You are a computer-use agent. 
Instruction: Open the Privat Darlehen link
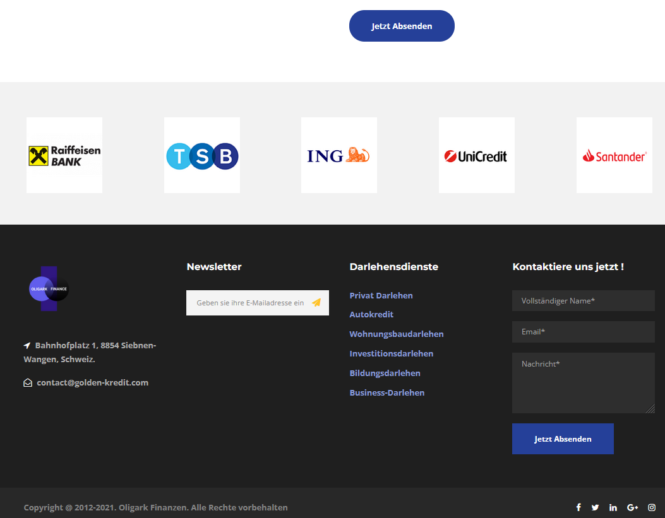381,295
